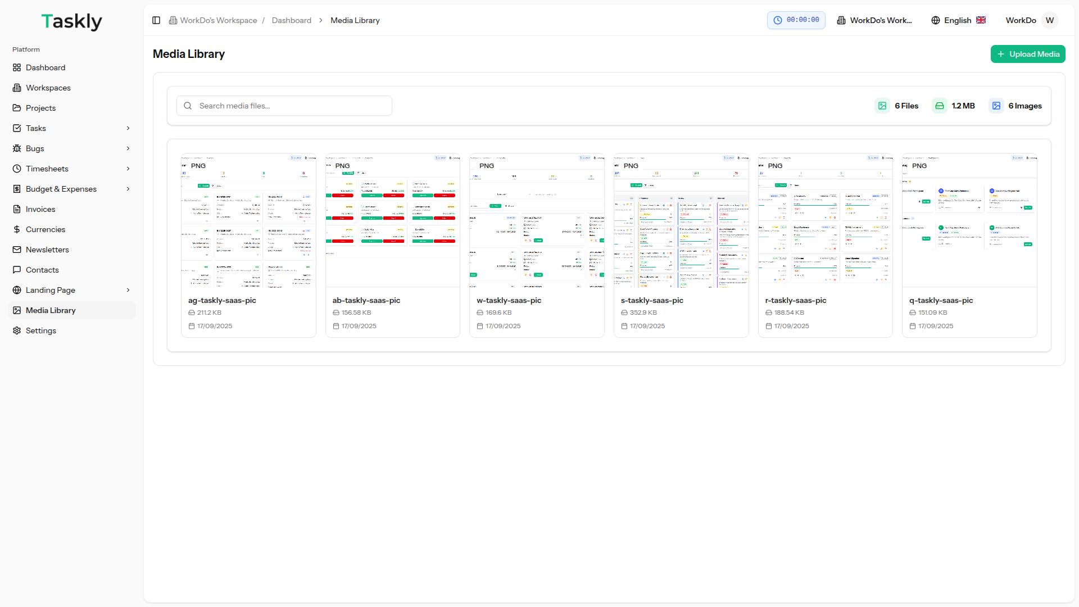Click the Settings gear icon
The width and height of the screenshot is (1079, 607).
(x=17, y=330)
